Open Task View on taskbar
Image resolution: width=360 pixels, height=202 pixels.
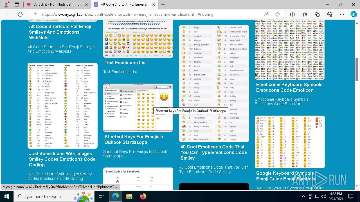tap(101, 196)
